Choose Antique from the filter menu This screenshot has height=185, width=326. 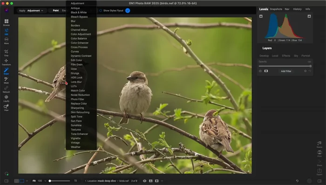[x=75, y=8]
